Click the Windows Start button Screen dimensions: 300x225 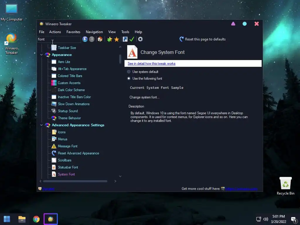7,219
